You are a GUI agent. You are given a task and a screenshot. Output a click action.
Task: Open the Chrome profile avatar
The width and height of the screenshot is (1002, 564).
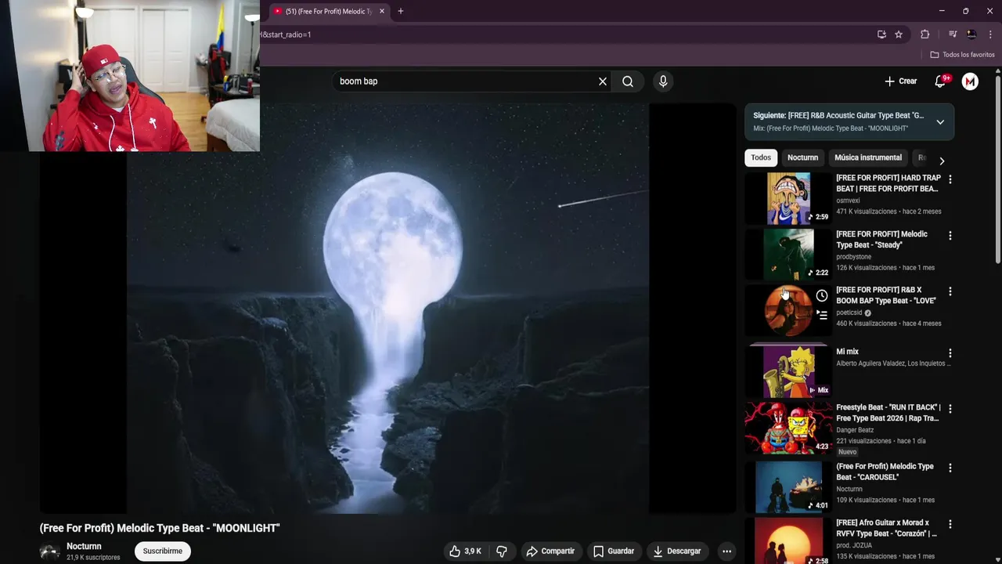coord(971,34)
